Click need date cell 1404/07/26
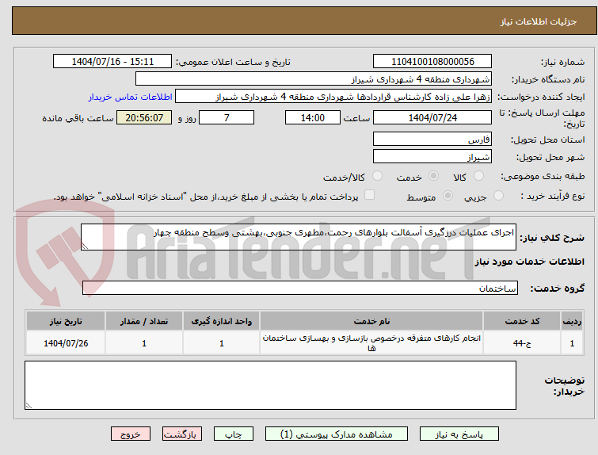This screenshot has height=455, width=598. coord(66,343)
